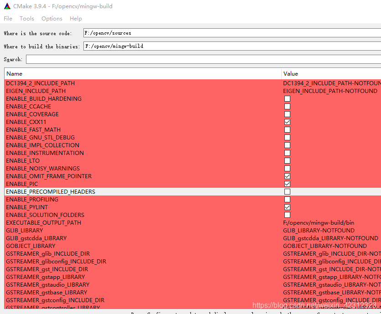
Task: Select the GSTREAMER_gstbase_LIBRARY row name
Action: (x=46, y=293)
